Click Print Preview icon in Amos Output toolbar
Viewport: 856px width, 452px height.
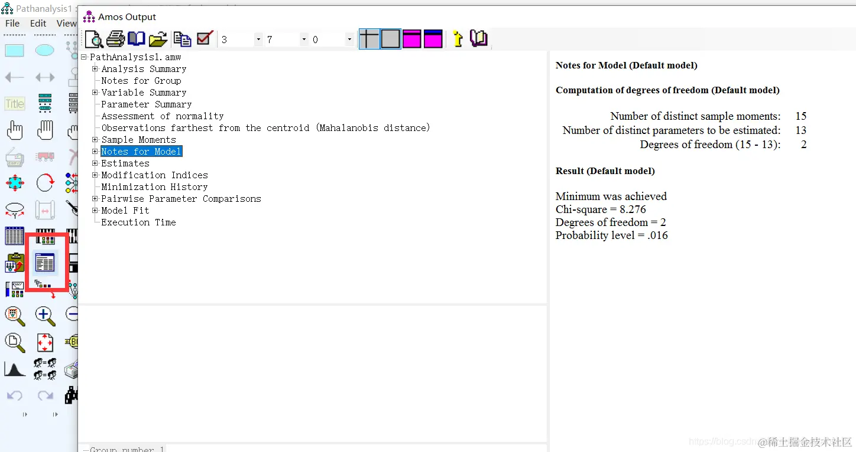click(x=94, y=39)
